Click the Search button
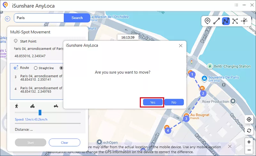Viewport: 256px width, 156px height. pyautogui.click(x=77, y=18)
